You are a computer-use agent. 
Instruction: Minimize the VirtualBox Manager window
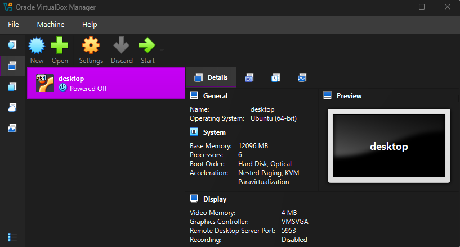(396, 7)
